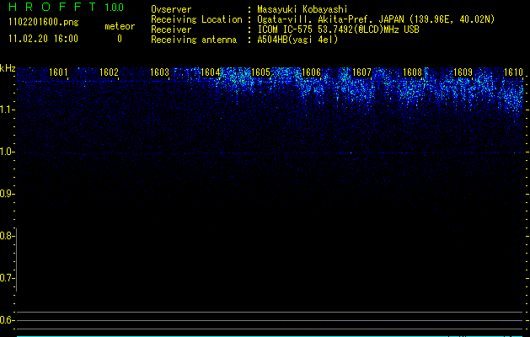
Task: Click the 1608 time marker
Action: click(412, 72)
